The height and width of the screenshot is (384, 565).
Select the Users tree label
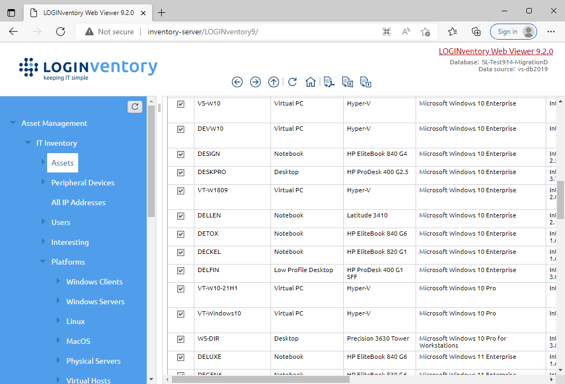(61, 222)
